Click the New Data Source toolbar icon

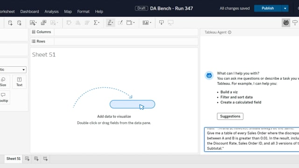[x=10, y=23]
